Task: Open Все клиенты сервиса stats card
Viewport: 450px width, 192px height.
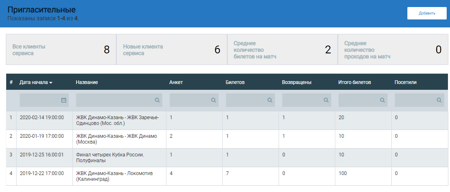Action: (61, 50)
